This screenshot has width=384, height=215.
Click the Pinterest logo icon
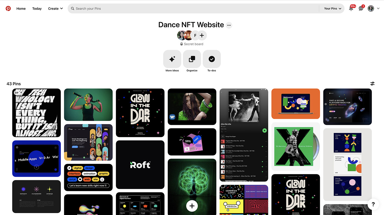8,9
